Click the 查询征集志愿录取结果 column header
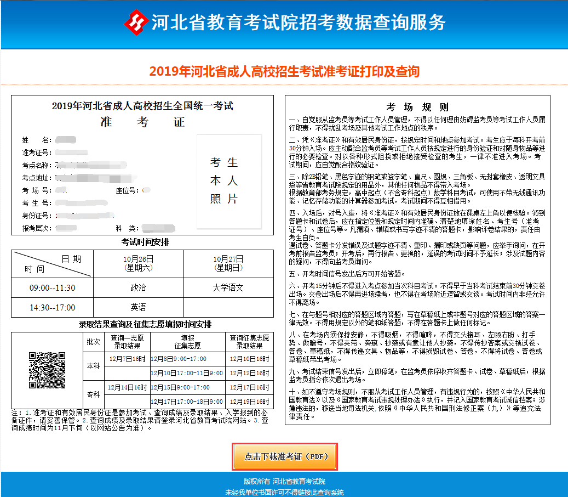This screenshot has height=497, width=568. 250,342
